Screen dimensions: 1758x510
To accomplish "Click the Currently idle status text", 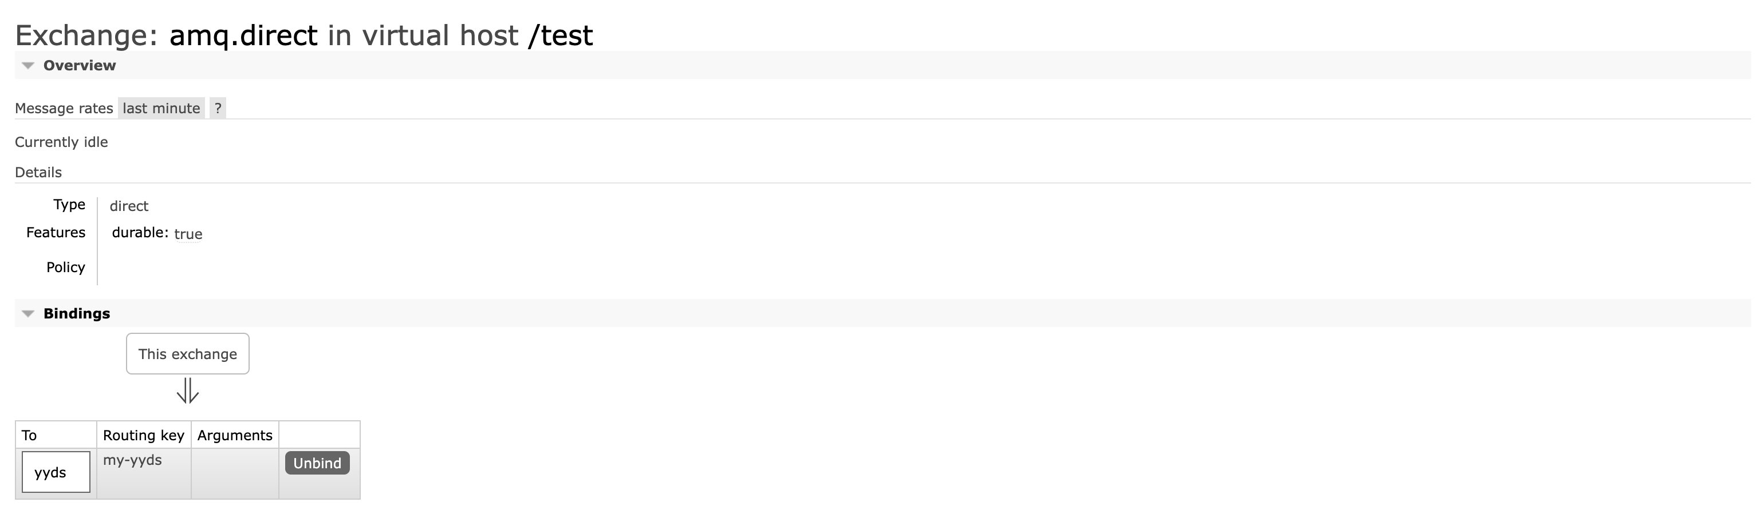I will tap(61, 142).
